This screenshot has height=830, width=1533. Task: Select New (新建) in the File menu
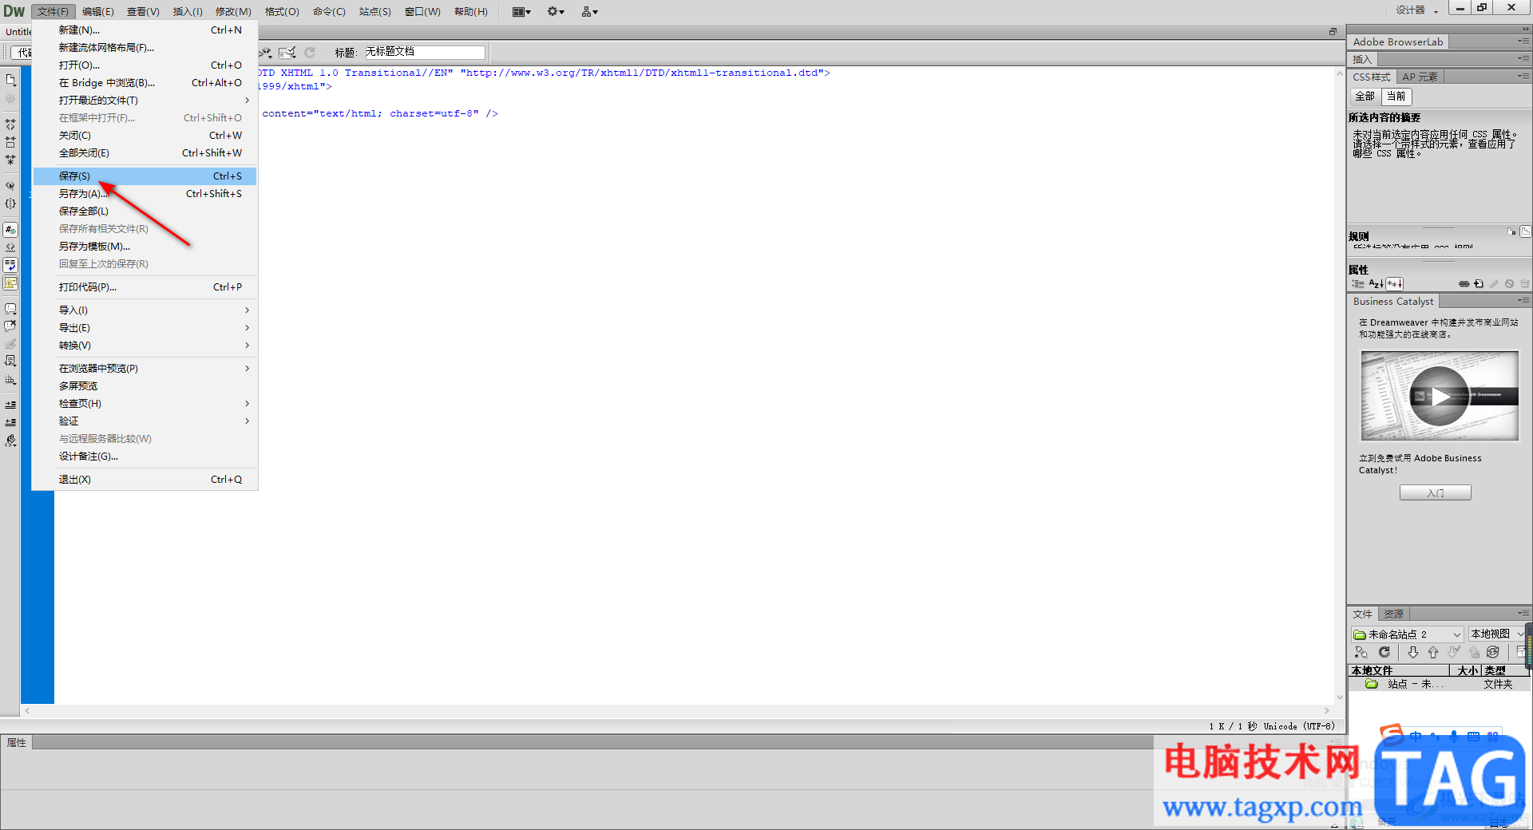click(x=145, y=30)
